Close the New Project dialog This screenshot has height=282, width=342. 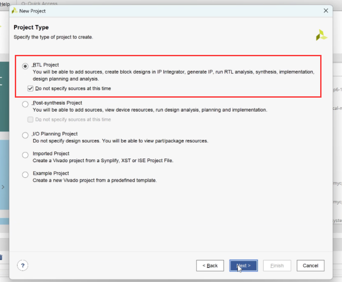click(x=326, y=10)
